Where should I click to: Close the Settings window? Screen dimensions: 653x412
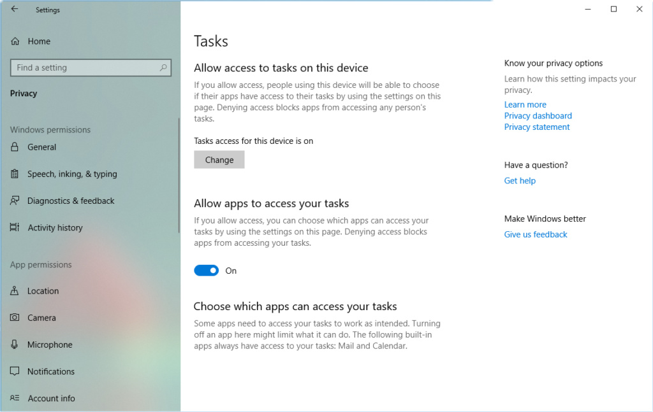pyautogui.click(x=639, y=9)
